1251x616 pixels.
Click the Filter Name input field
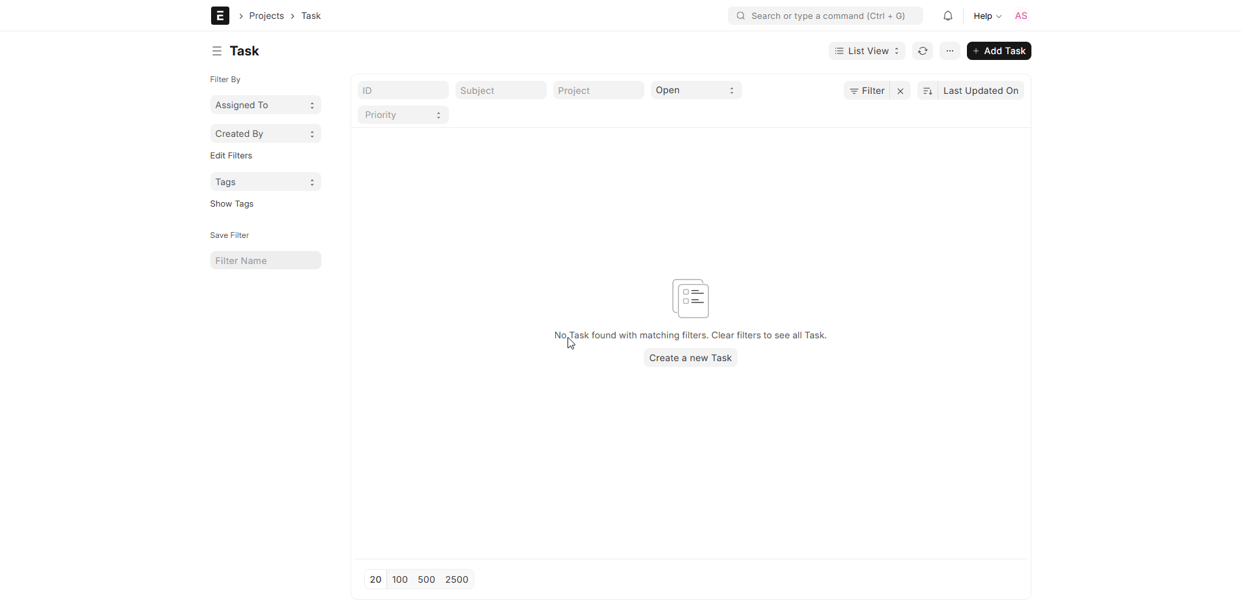click(x=265, y=261)
